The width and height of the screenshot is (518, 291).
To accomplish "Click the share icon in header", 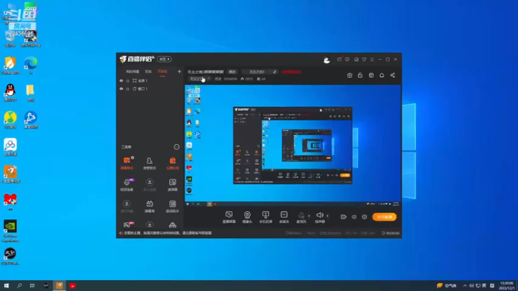I will click(392, 75).
